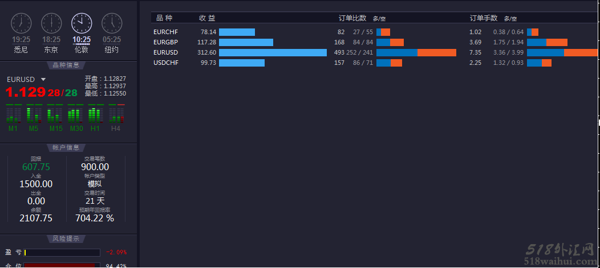This screenshot has height=268, width=600.
Task: Click the EURCHF order count 82
Action: click(341, 32)
